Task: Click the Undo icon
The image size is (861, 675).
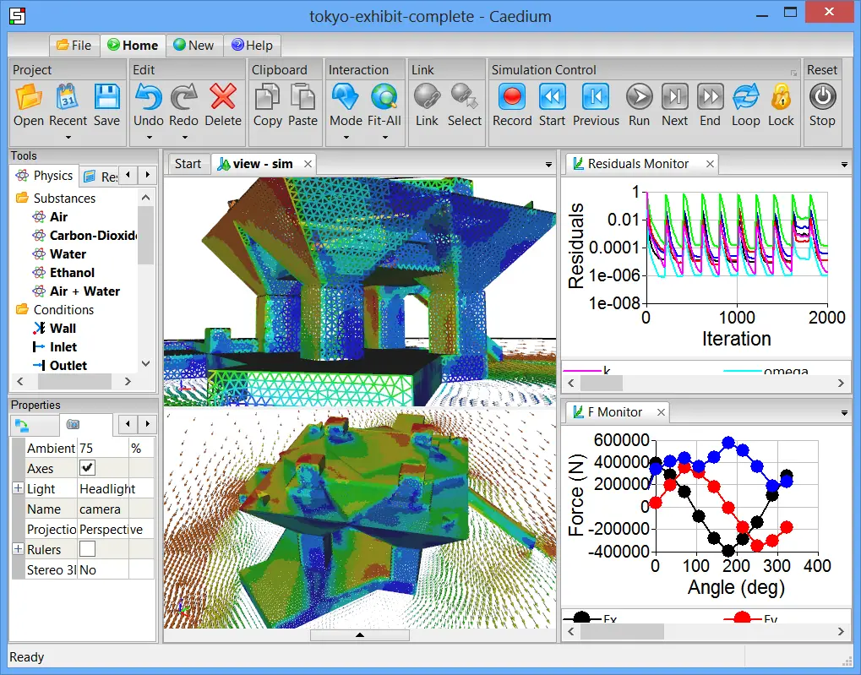Action: (x=149, y=98)
